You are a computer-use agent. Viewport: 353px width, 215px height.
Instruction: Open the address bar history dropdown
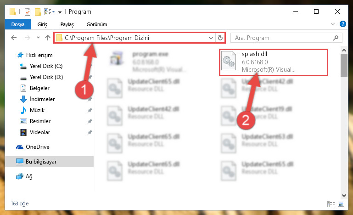211,38
